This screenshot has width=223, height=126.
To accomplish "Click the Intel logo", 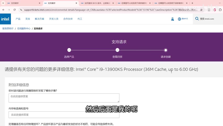I will point(5,19).
